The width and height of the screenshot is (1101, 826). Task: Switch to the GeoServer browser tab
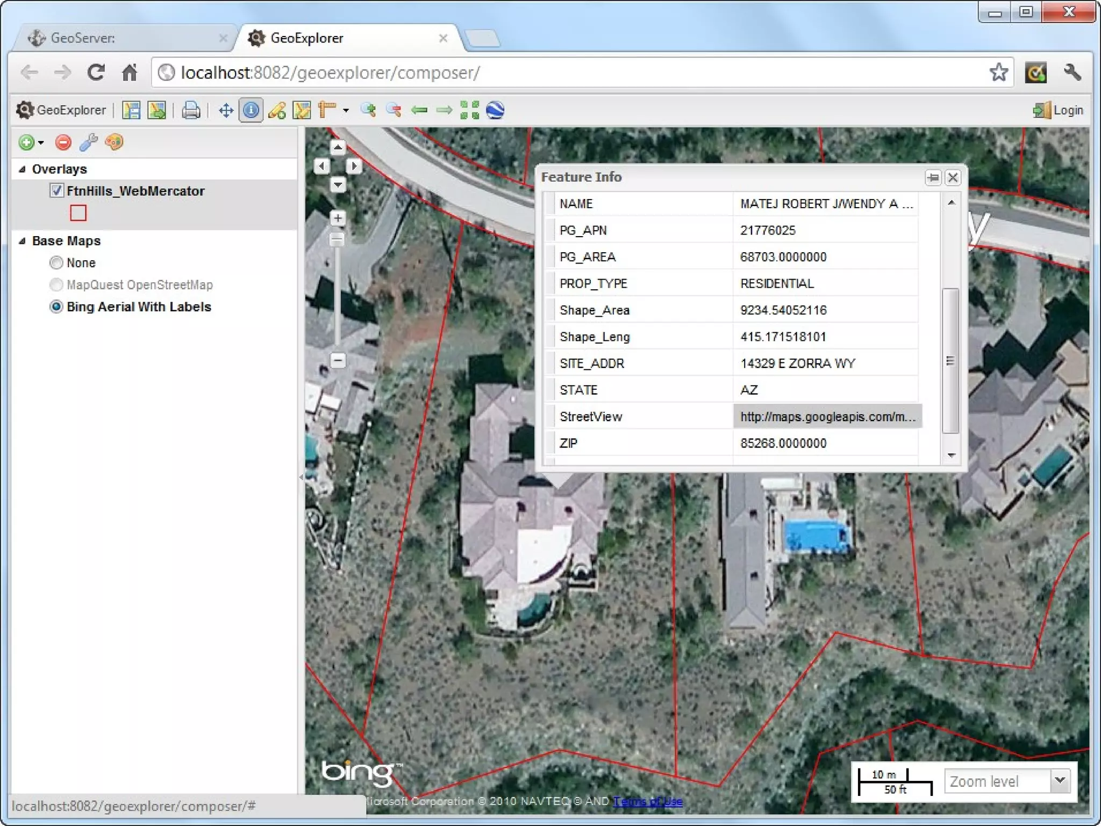click(x=82, y=38)
